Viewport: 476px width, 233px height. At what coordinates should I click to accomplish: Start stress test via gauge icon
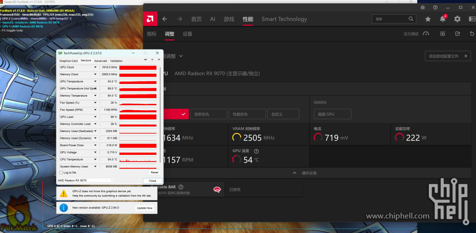pyautogui.click(x=426, y=33)
